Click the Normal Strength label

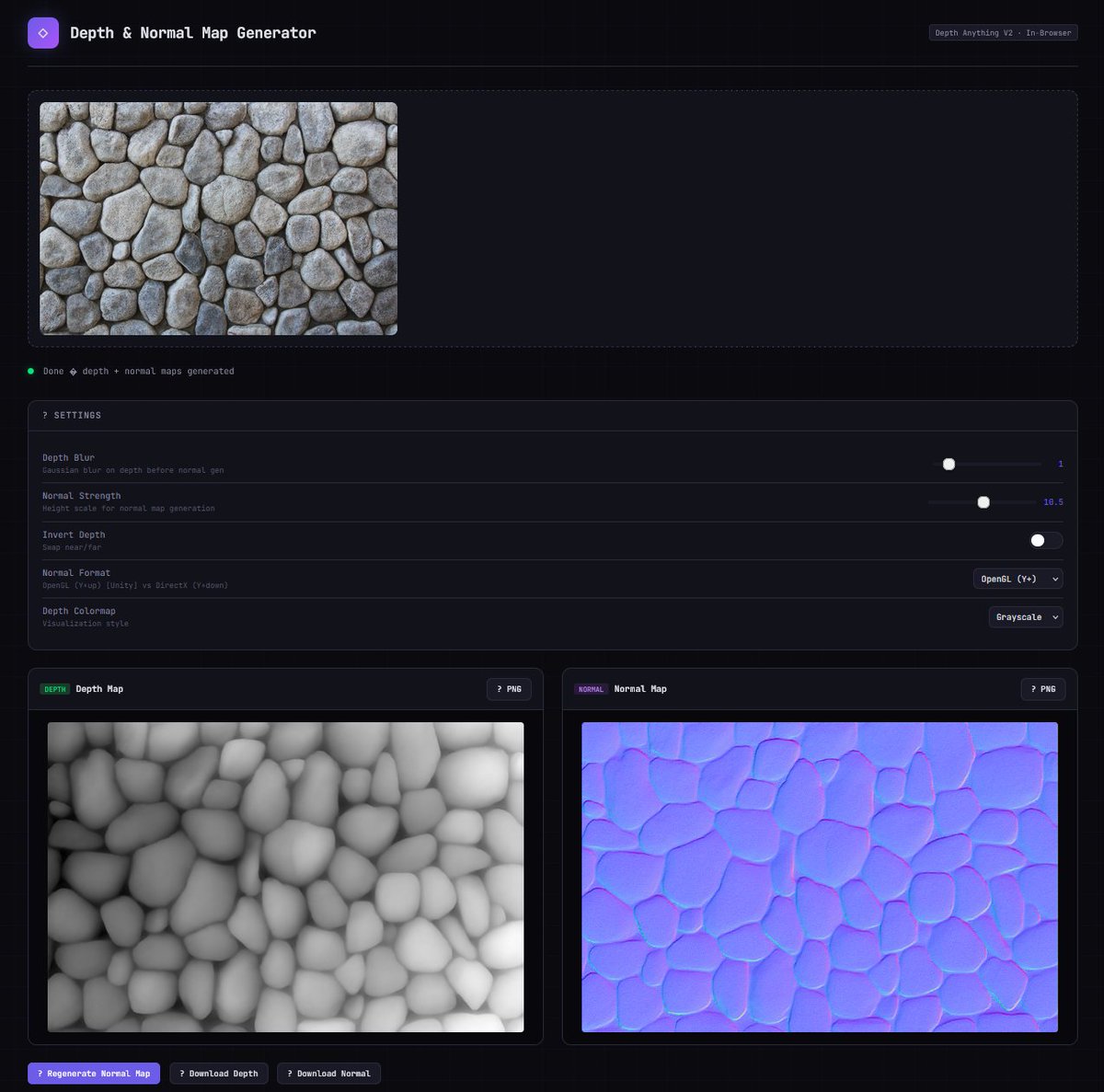click(x=82, y=496)
